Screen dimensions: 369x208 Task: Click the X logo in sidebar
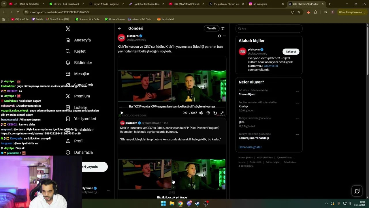(x=68, y=29)
